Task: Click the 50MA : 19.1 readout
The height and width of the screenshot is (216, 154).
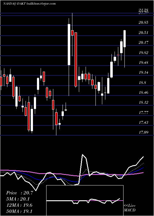Action: (x=19, y=211)
